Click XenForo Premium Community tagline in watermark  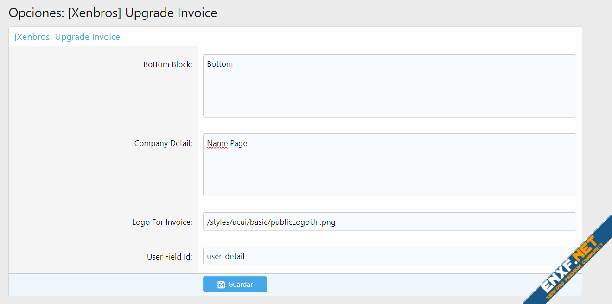pos(577,274)
